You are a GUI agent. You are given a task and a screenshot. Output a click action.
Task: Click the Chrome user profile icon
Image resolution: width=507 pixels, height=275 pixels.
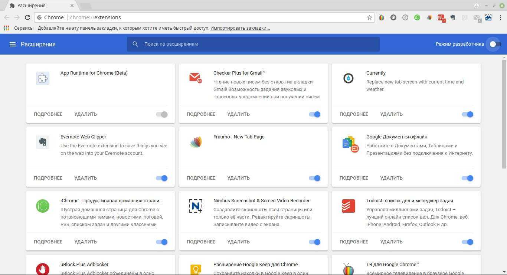pos(477,5)
